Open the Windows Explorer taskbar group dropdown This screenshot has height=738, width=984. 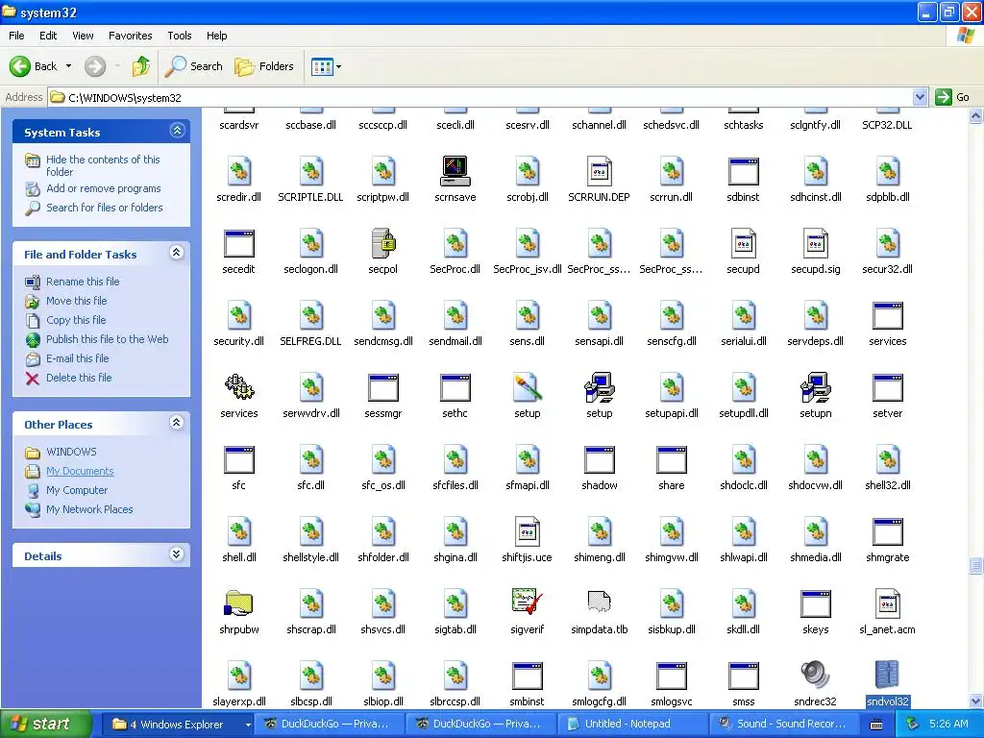click(x=248, y=725)
